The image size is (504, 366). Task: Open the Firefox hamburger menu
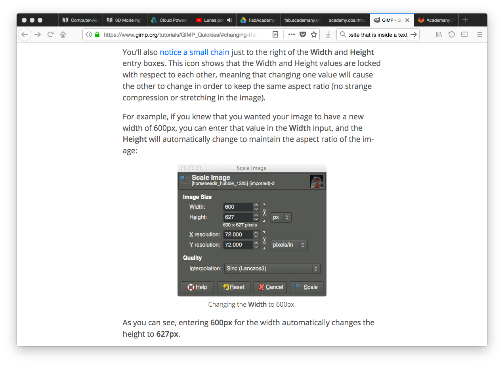tap(479, 34)
